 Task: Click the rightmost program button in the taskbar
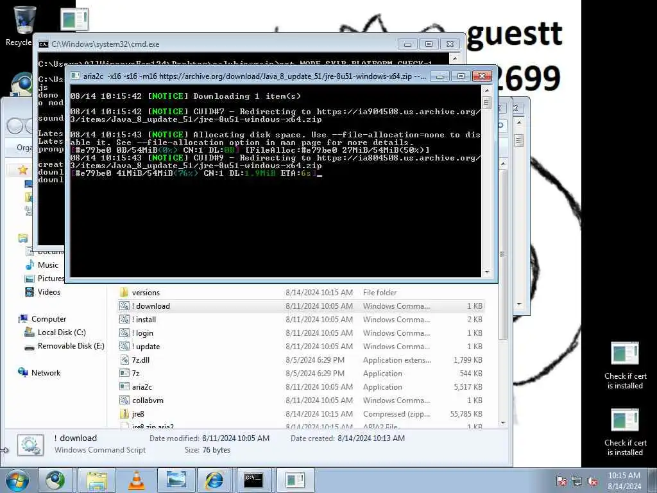tap(294, 480)
